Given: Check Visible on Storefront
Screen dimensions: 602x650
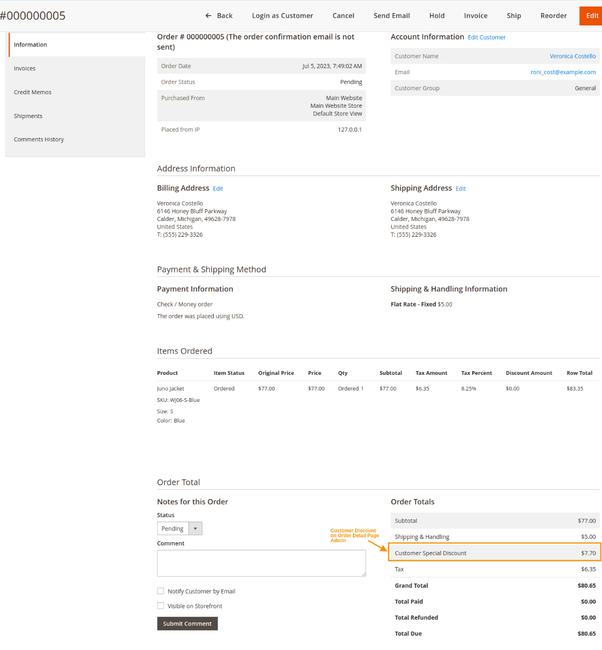Looking at the screenshot, I should coord(160,606).
